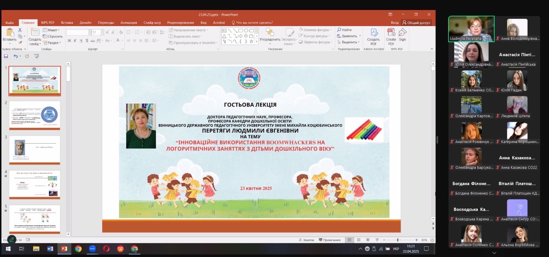
Task: Expand the Выделить selection dropdown
Action: pos(349,42)
